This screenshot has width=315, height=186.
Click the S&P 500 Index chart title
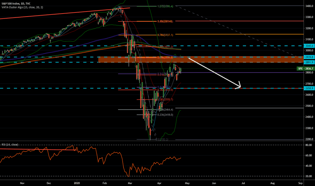(16, 4)
